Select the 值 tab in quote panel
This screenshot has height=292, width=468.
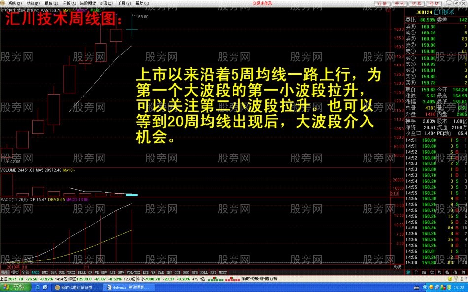tap(455, 272)
